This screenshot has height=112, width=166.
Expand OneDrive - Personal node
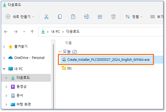4,58
